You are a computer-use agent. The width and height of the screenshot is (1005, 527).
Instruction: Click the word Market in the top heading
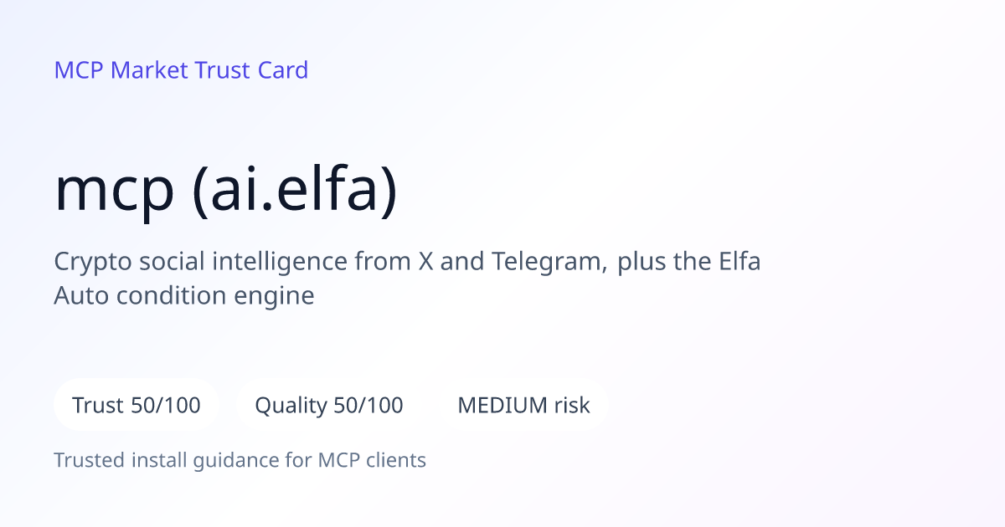tap(150, 70)
